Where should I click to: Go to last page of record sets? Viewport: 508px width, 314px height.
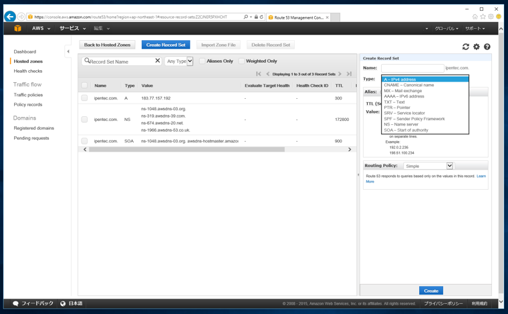(349, 73)
